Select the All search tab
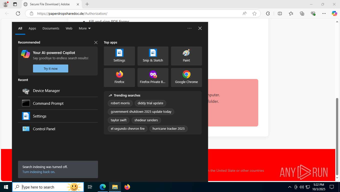Screen dimensions: 340x192 tap(20, 28)
